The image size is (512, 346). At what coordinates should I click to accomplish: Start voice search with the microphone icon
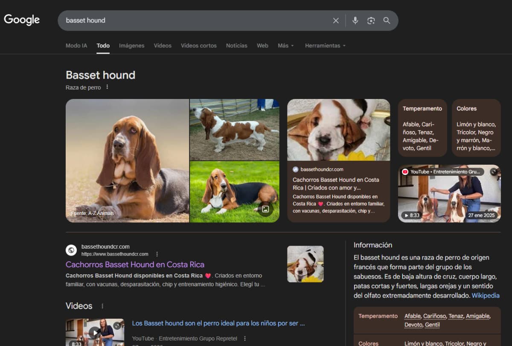pyautogui.click(x=355, y=20)
